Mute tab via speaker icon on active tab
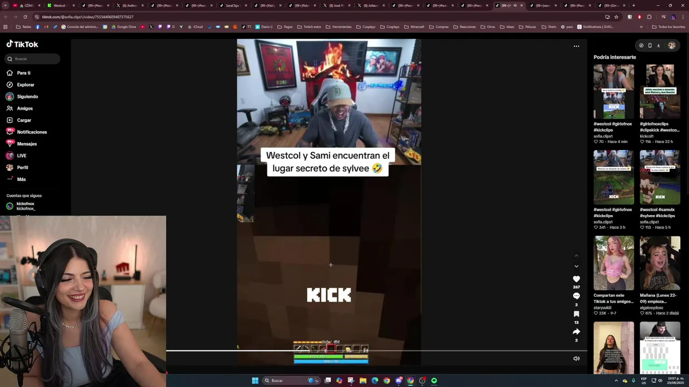This screenshot has height=387, width=689. pyautogui.click(x=515, y=5)
